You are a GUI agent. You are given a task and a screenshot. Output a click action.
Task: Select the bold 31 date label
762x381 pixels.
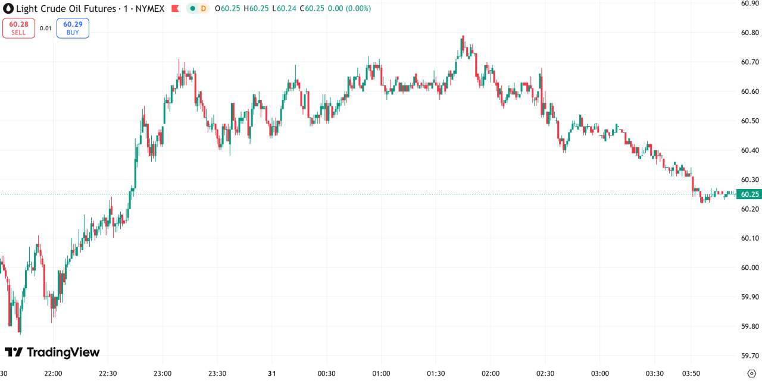(271, 373)
